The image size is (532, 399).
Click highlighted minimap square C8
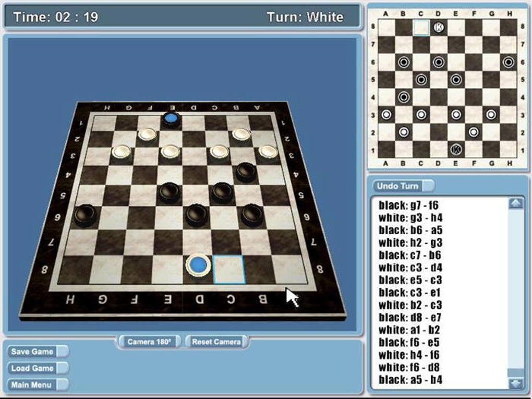tap(421, 27)
